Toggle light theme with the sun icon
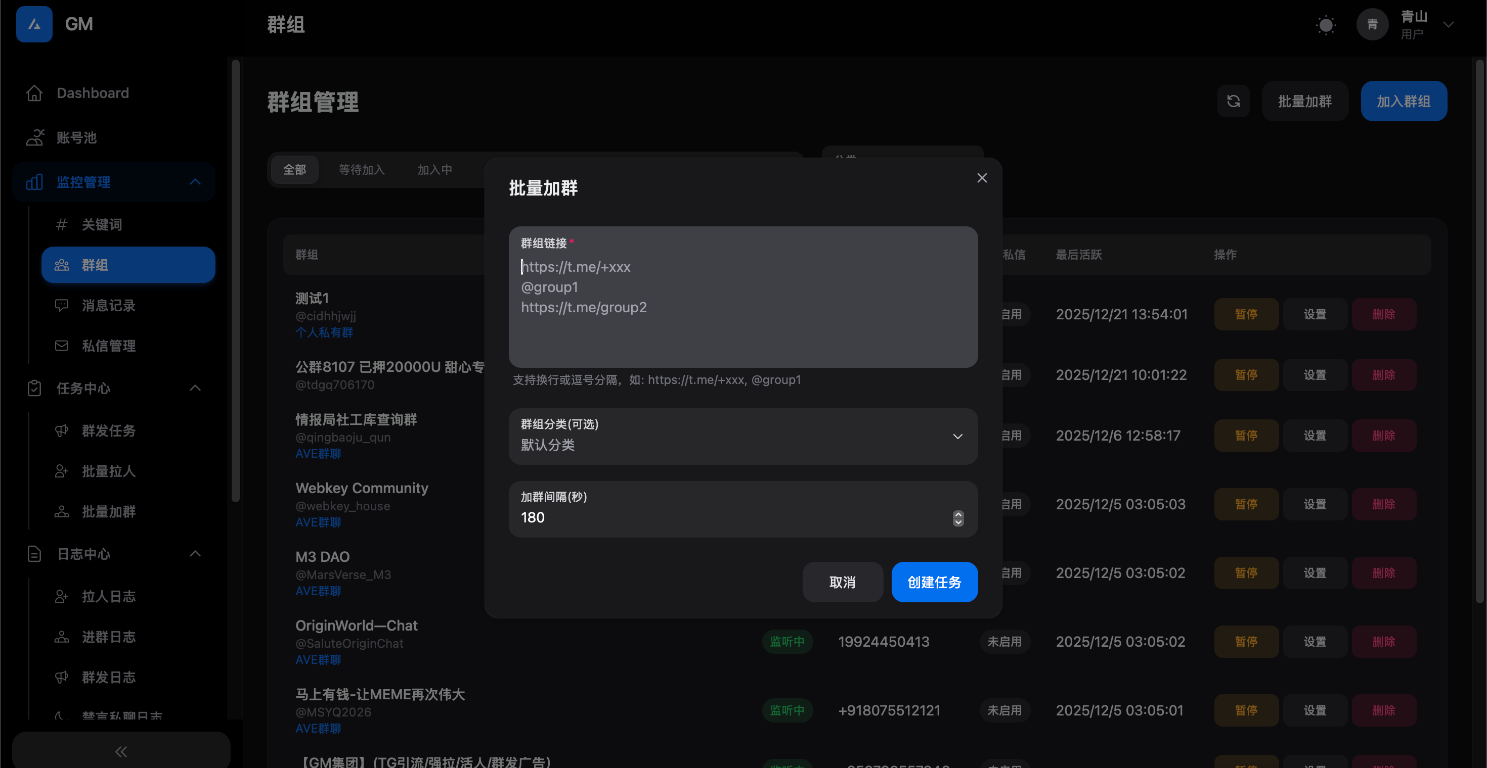Viewport: 1487px width, 768px height. click(x=1325, y=25)
